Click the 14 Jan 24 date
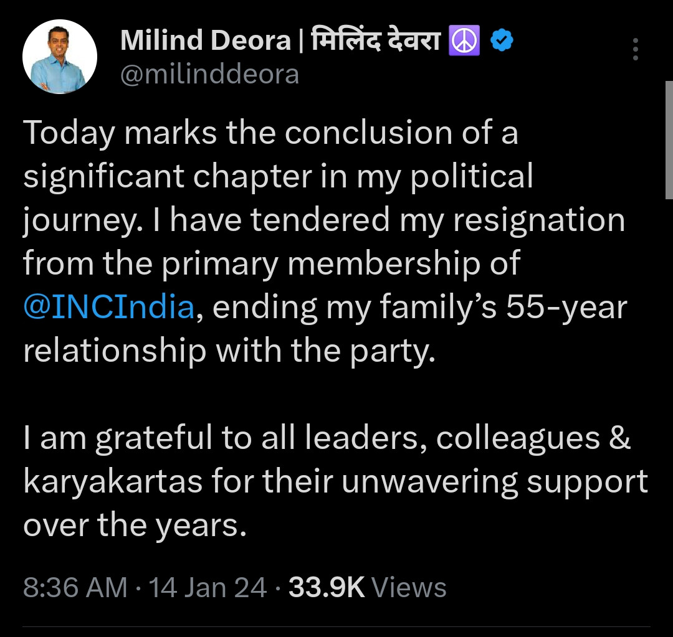The width and height of the screenshot is (673, 637). 208,588
